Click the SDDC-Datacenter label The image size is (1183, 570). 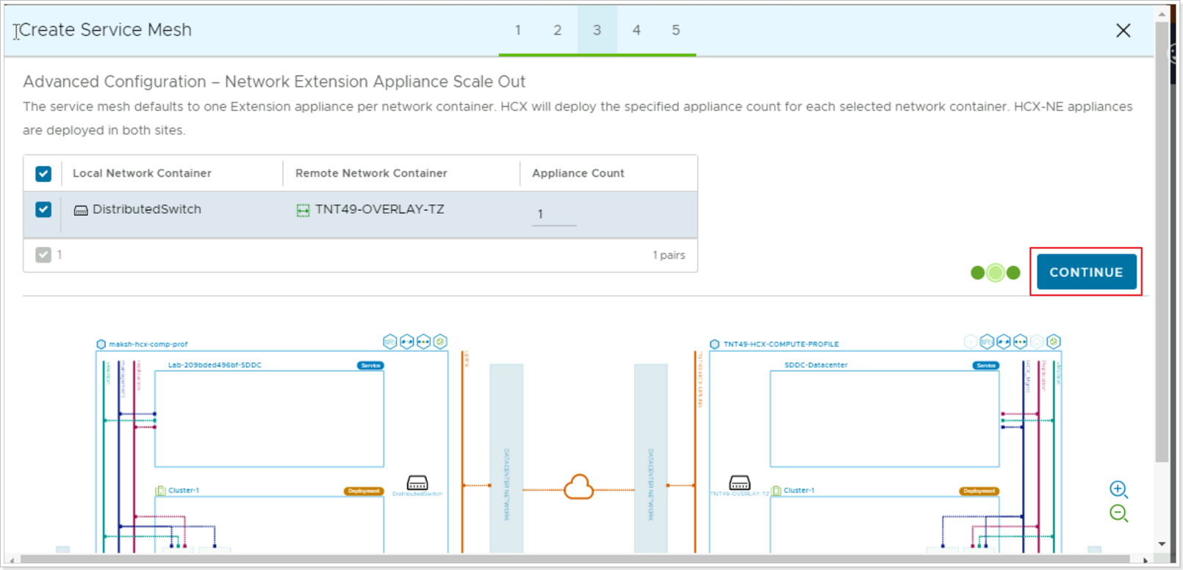[x=816, y=365]
